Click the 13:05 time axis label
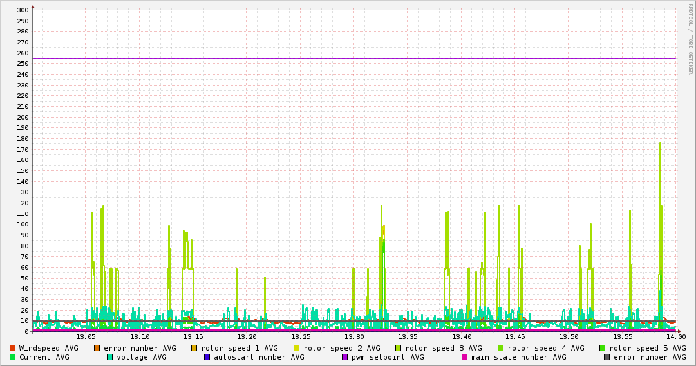 [86, 337]
